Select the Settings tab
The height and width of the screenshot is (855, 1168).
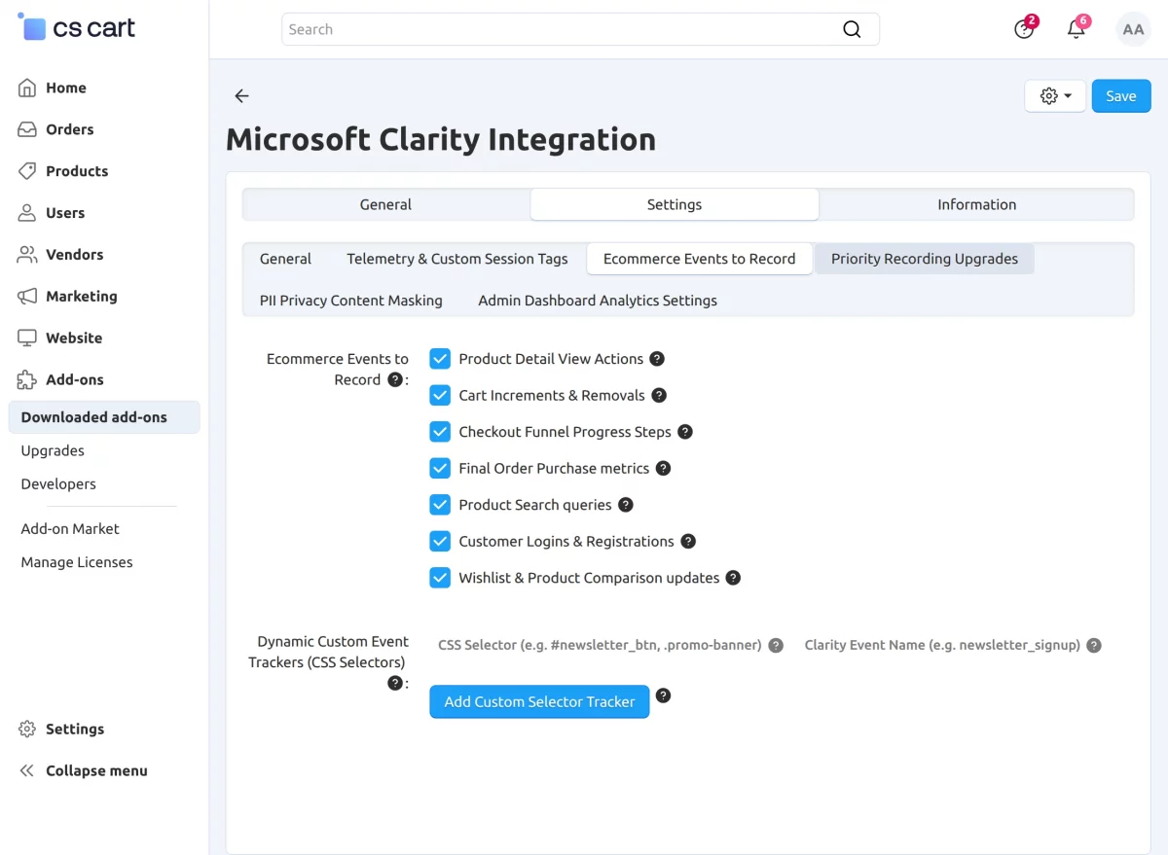point(675,204)
